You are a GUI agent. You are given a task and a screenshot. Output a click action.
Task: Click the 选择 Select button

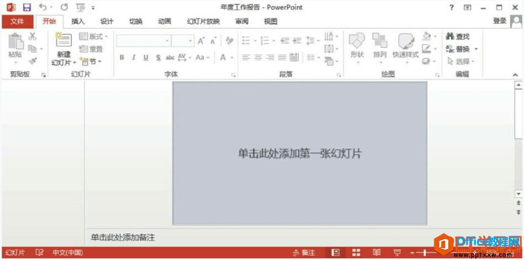[x=460, y=61]
